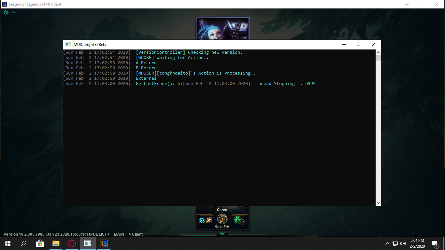Close the League of Legends client window

(x=437, y=4)
